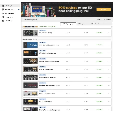Open more options for Empirical Labs Distressor
113x113 pixels.
click(109, 77)
